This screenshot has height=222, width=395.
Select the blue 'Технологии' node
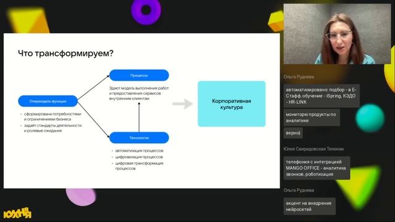[x=139, y=138]
